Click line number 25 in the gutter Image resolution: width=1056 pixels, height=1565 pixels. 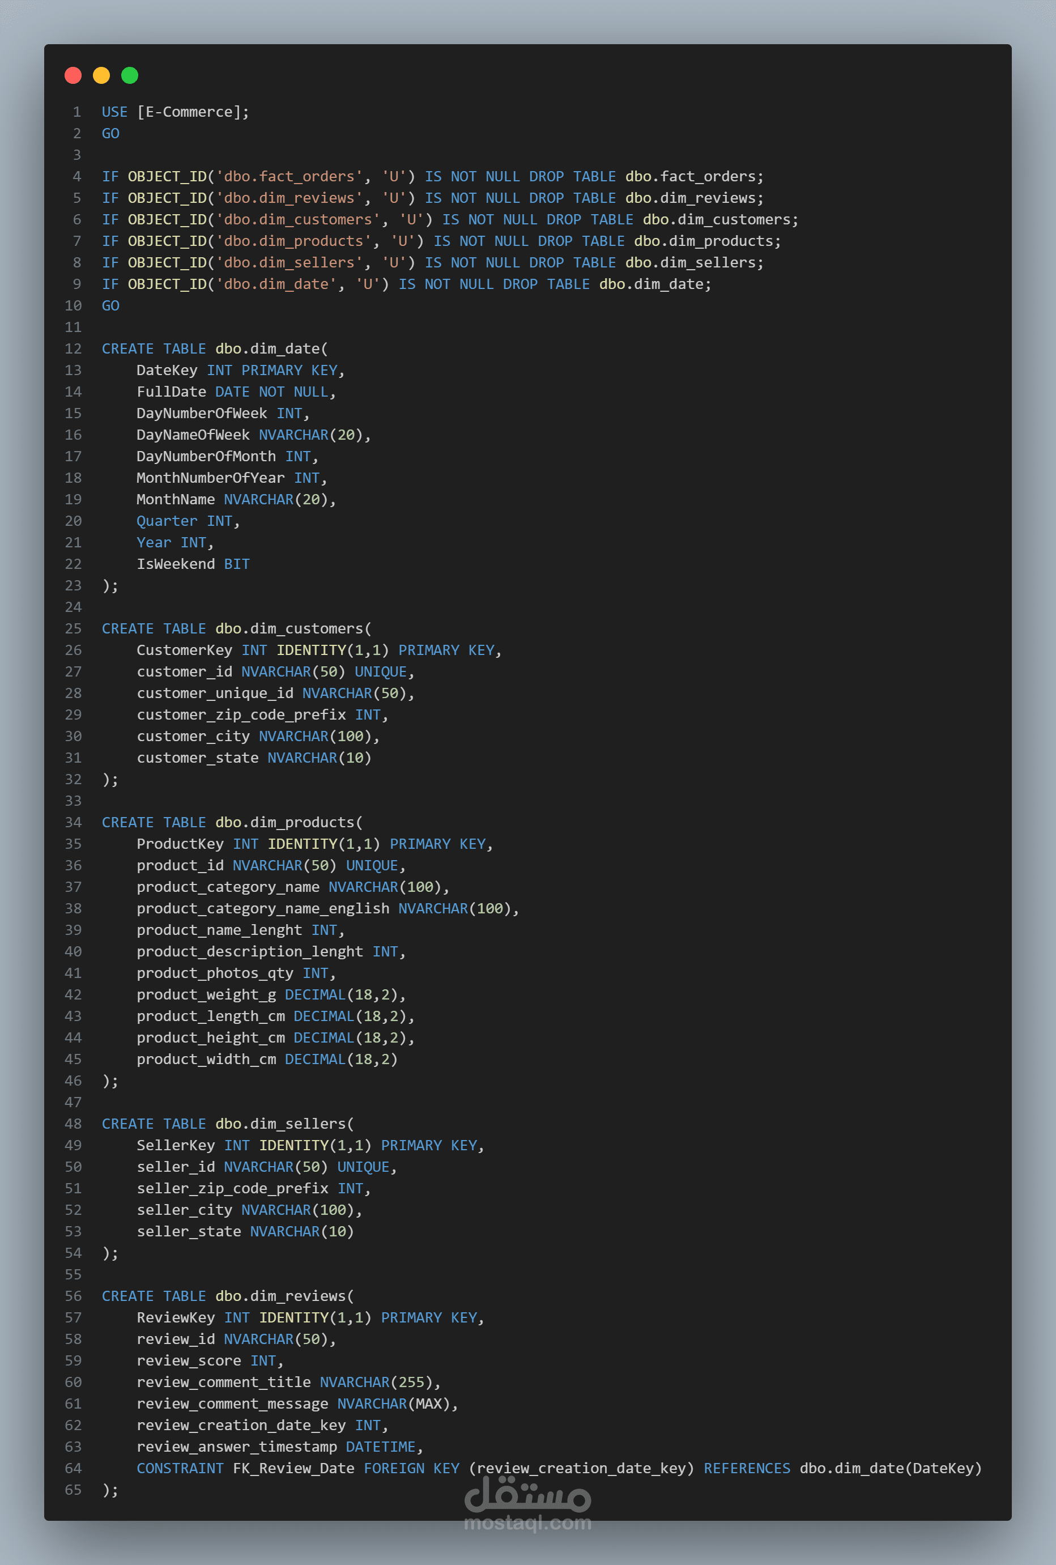point(74,628)
